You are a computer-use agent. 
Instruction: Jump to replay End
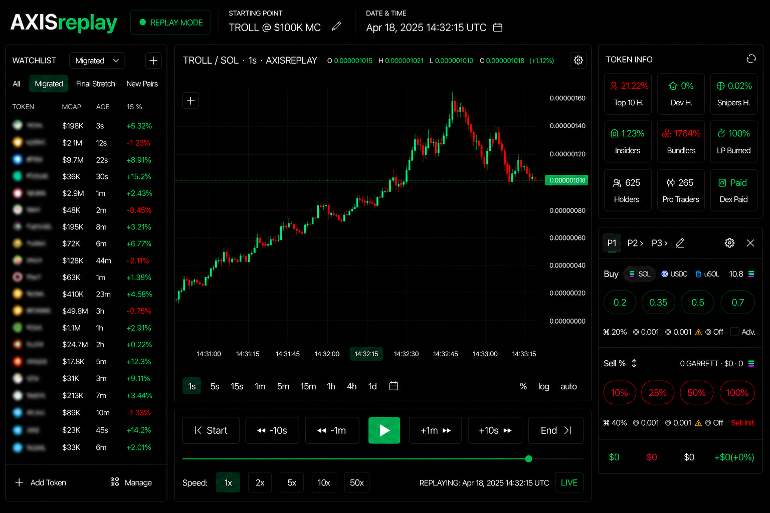556,430
